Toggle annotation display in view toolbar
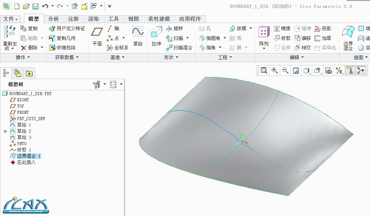This screenshot has width=370, height=216. tap(350, 70)
